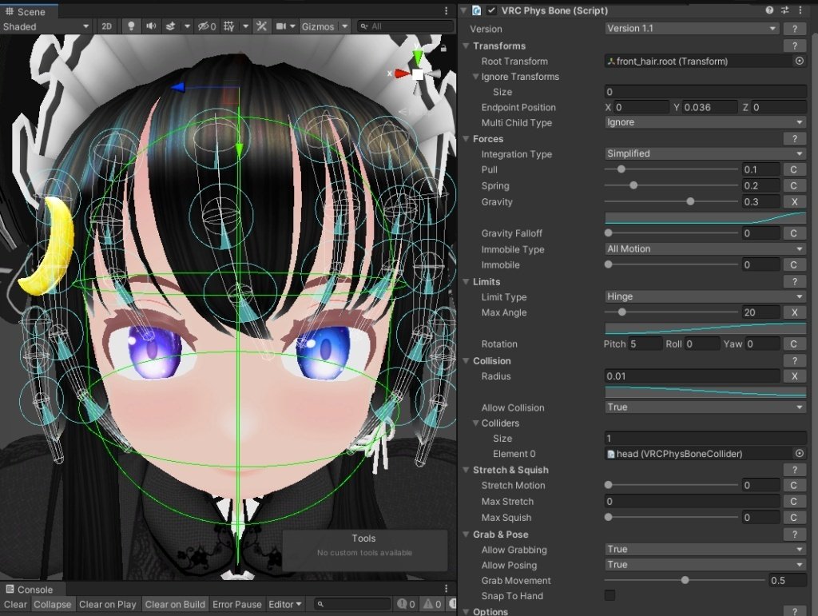This screenshot has height=616, width=818.
Task: Open console Editor dropdown
Action: 285,604
